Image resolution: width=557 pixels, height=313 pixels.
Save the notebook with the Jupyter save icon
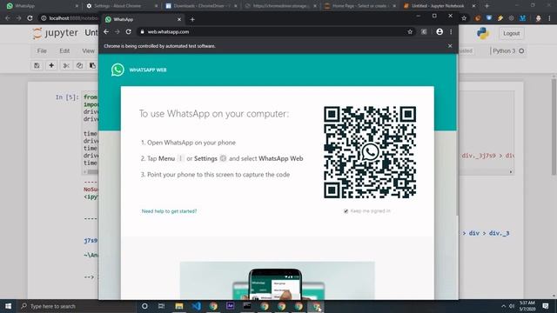point(37,66)
